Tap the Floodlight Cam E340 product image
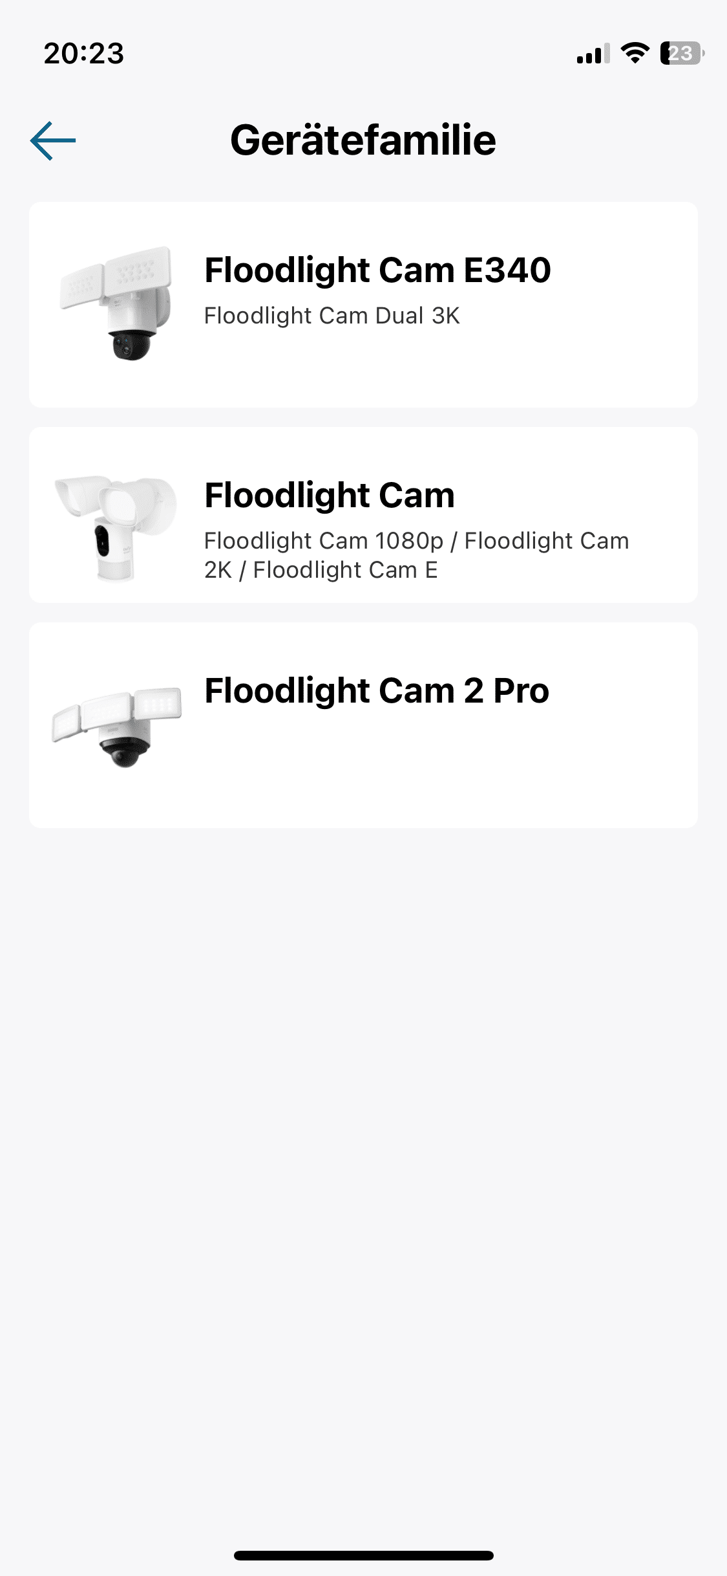This screenshot has height=1576, width=727. coord(116,303)
